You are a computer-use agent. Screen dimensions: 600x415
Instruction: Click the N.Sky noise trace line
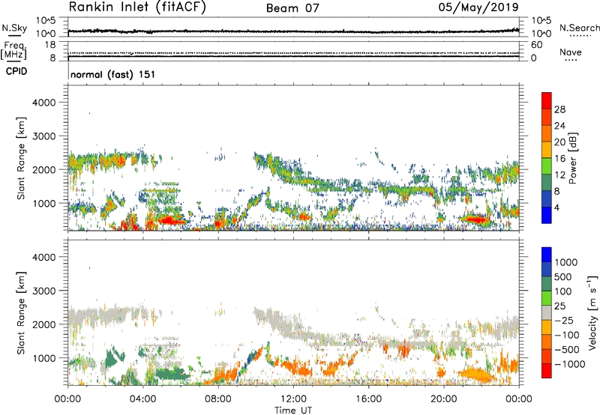click(x=293, y=31)
